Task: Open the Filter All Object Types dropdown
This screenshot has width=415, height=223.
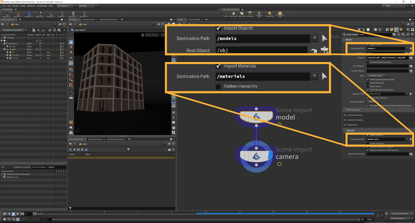Action: click(378, 75)
